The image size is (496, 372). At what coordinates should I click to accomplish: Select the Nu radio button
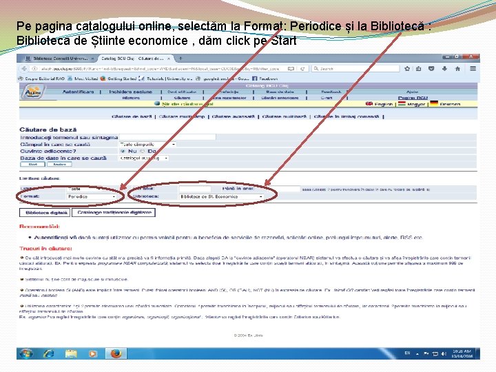pos(123,151)
